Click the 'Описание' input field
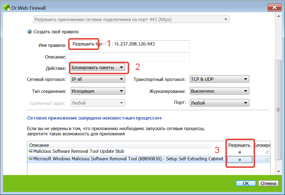 130,57
